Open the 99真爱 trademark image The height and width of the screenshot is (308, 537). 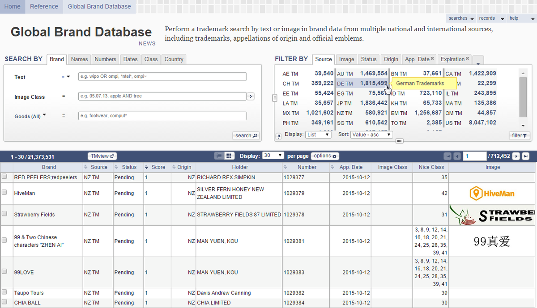[x=492, y=241]
